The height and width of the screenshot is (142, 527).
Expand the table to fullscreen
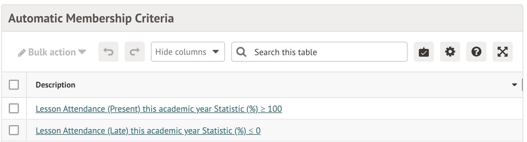(x=502, y=52)
